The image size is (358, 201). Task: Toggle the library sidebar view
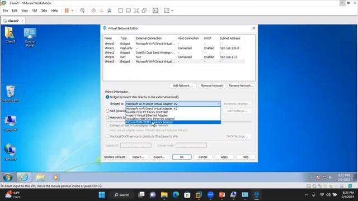click(x=120, y=11)
